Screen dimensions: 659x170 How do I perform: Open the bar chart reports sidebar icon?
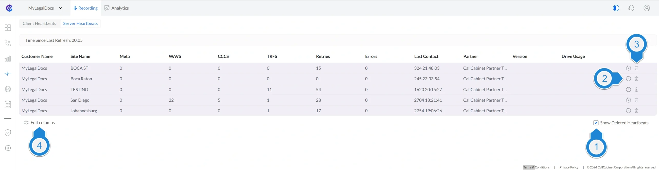(8, 58)
